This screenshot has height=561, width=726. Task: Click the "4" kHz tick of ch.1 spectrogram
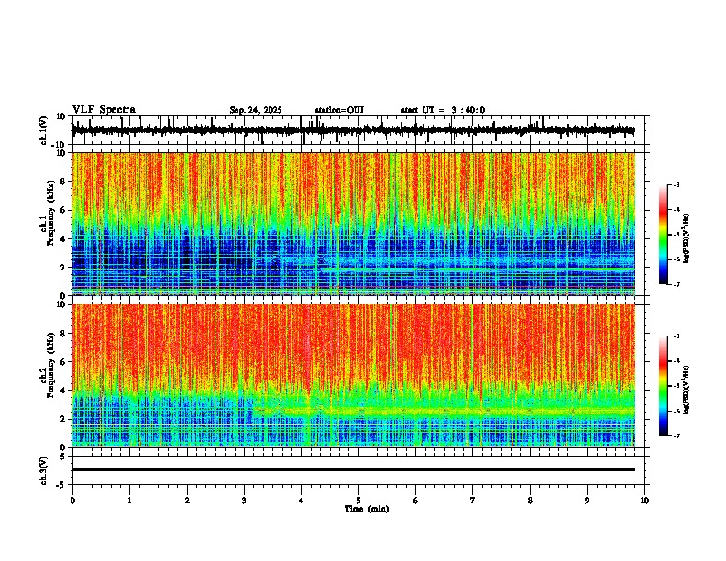64,239
